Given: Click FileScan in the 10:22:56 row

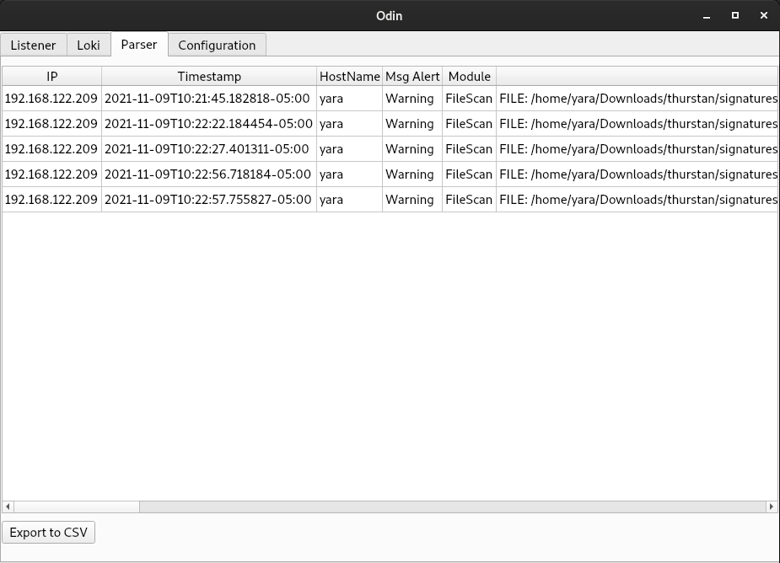Looking at the screenshot, I should 469,174.
